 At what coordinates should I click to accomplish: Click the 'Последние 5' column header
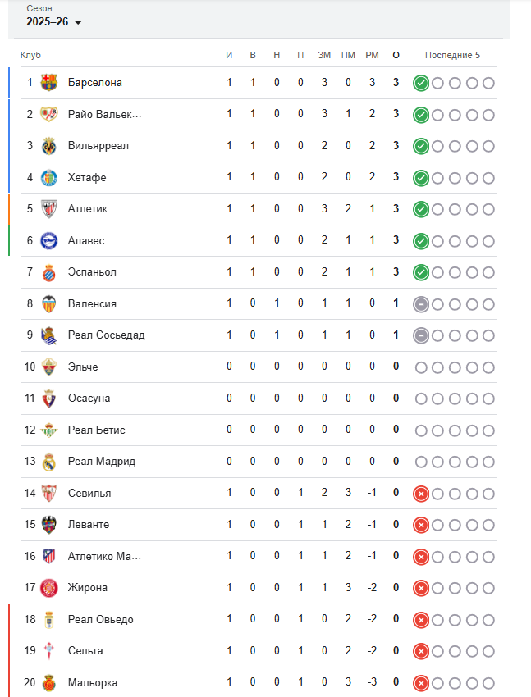[x=452, y=55]
